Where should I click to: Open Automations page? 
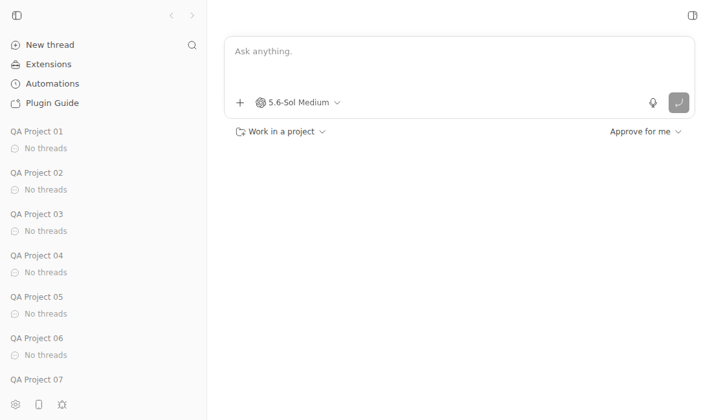pyautogui.click(x=45, y=84)
